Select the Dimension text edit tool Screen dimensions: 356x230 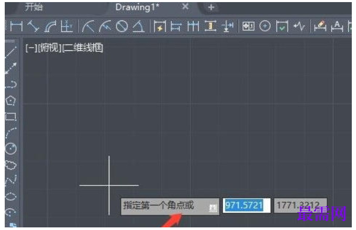(337, 27)
